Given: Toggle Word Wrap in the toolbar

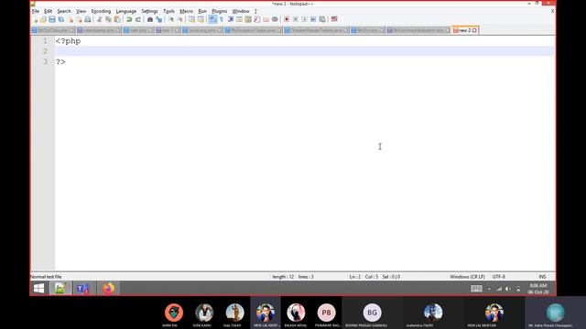Looking at the screenshot, I should tap(212, 19).
